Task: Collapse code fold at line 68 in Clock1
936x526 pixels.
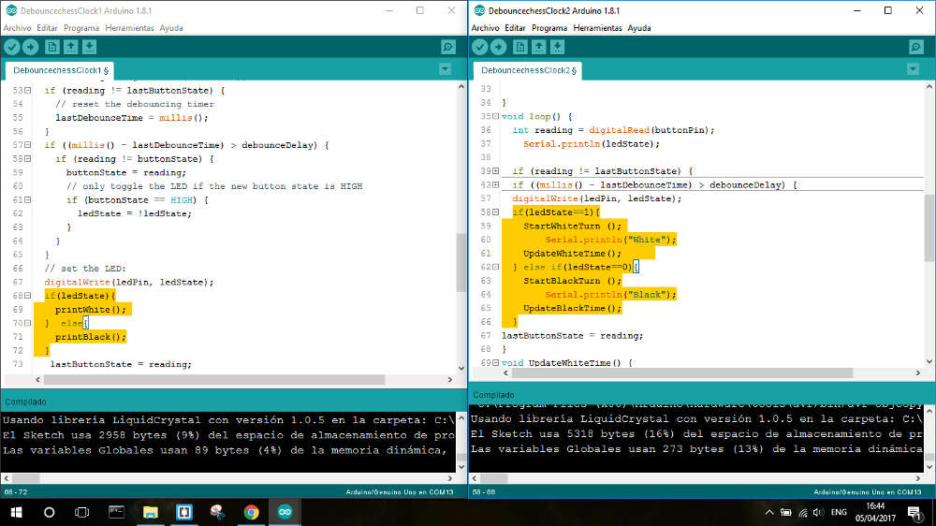Action: pyautogui.click(x=27, y=296)
